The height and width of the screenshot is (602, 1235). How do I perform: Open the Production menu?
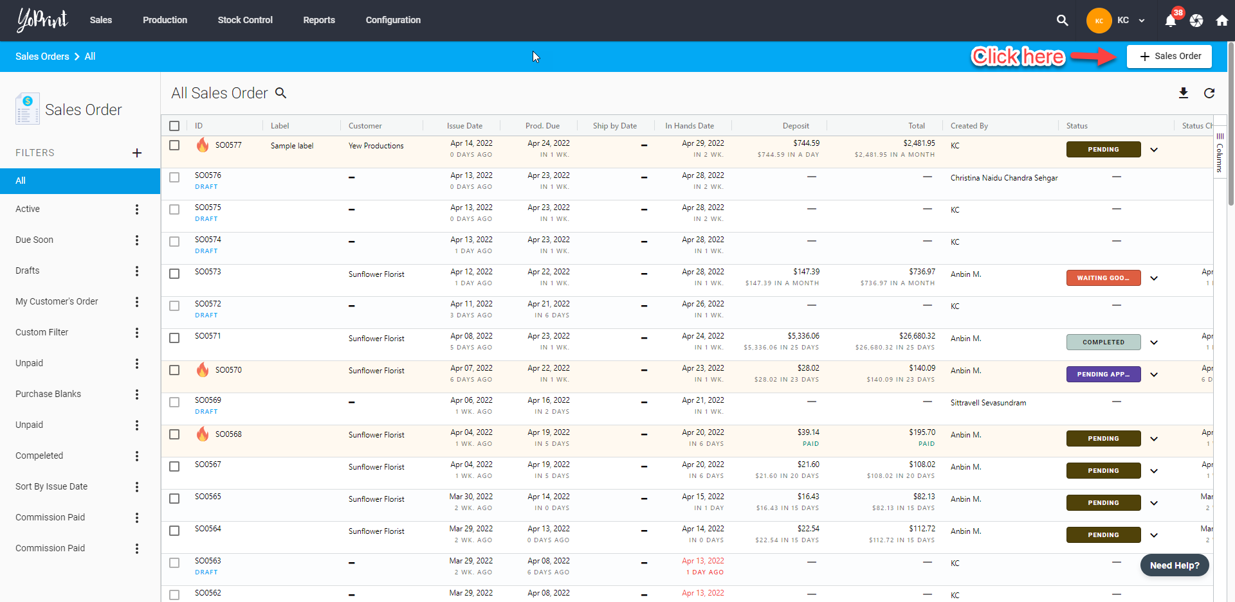(165, 20)
